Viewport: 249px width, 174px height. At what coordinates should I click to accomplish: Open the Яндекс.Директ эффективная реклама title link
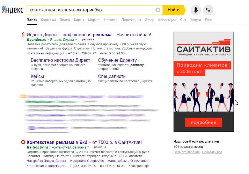click(x=89, y=35)
